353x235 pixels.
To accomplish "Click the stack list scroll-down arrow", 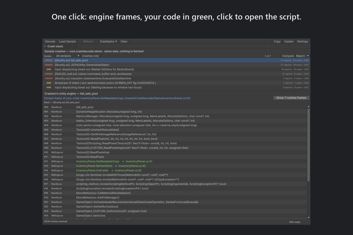I will click(x=308, y=217).
